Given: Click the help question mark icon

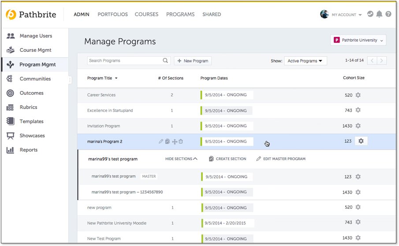Looking at the screenshot, I should [x=388, y=14].
